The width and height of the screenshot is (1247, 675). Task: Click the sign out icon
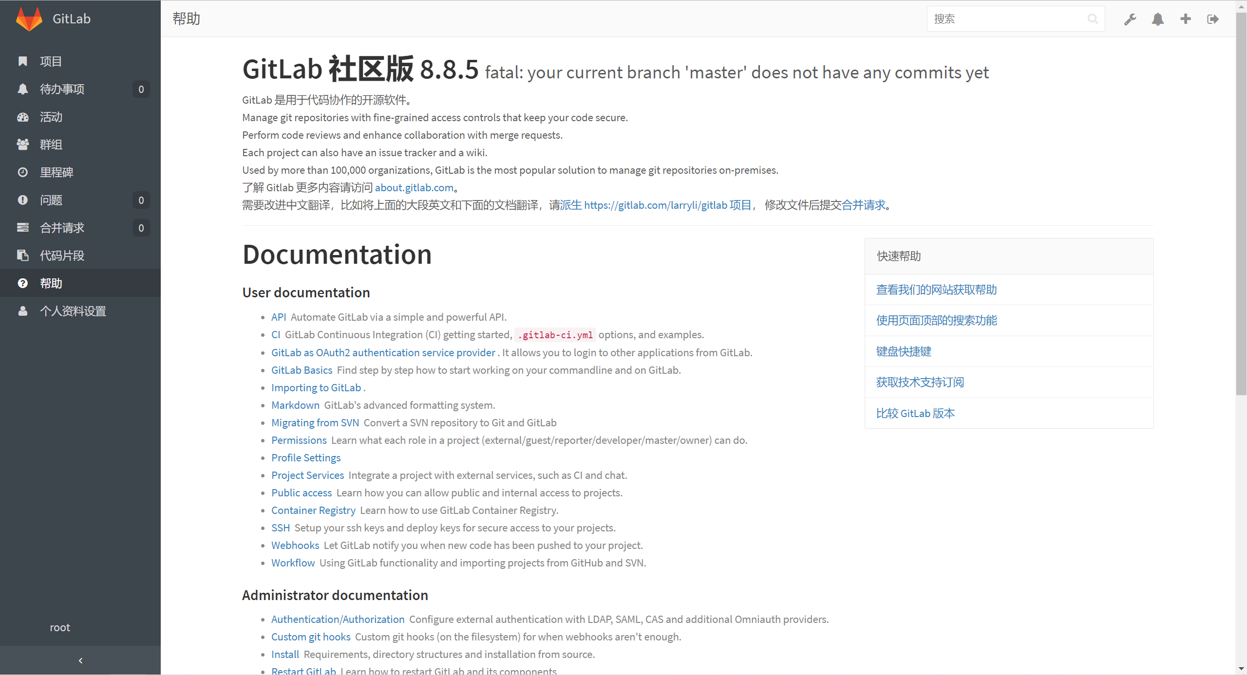[x=1213, y=19]
